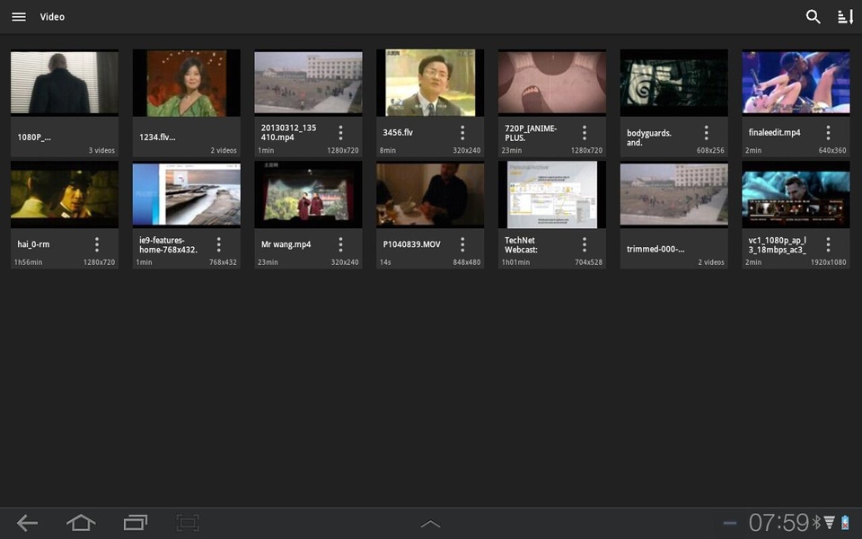The image size is (862, 539).
Task: Open options menu for hai_0-rm
Action: [97, 244]
